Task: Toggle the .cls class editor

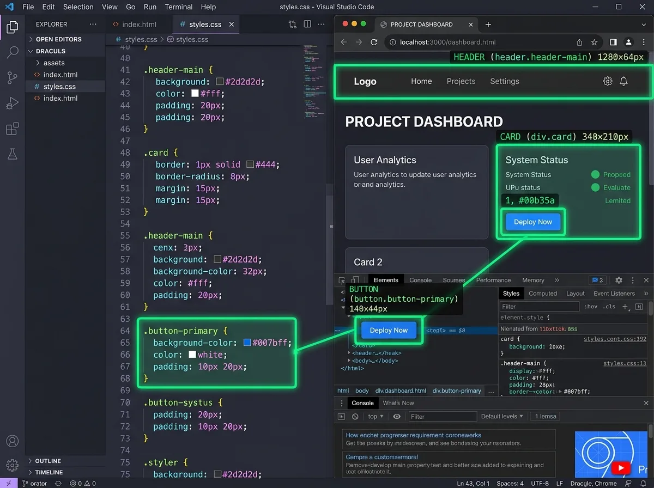Action: [609, 307]
